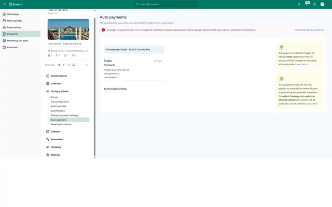The height and width of the screenshot is (207, 332).
Task: Open Marketing in property menu
Action: click(56, 147)
